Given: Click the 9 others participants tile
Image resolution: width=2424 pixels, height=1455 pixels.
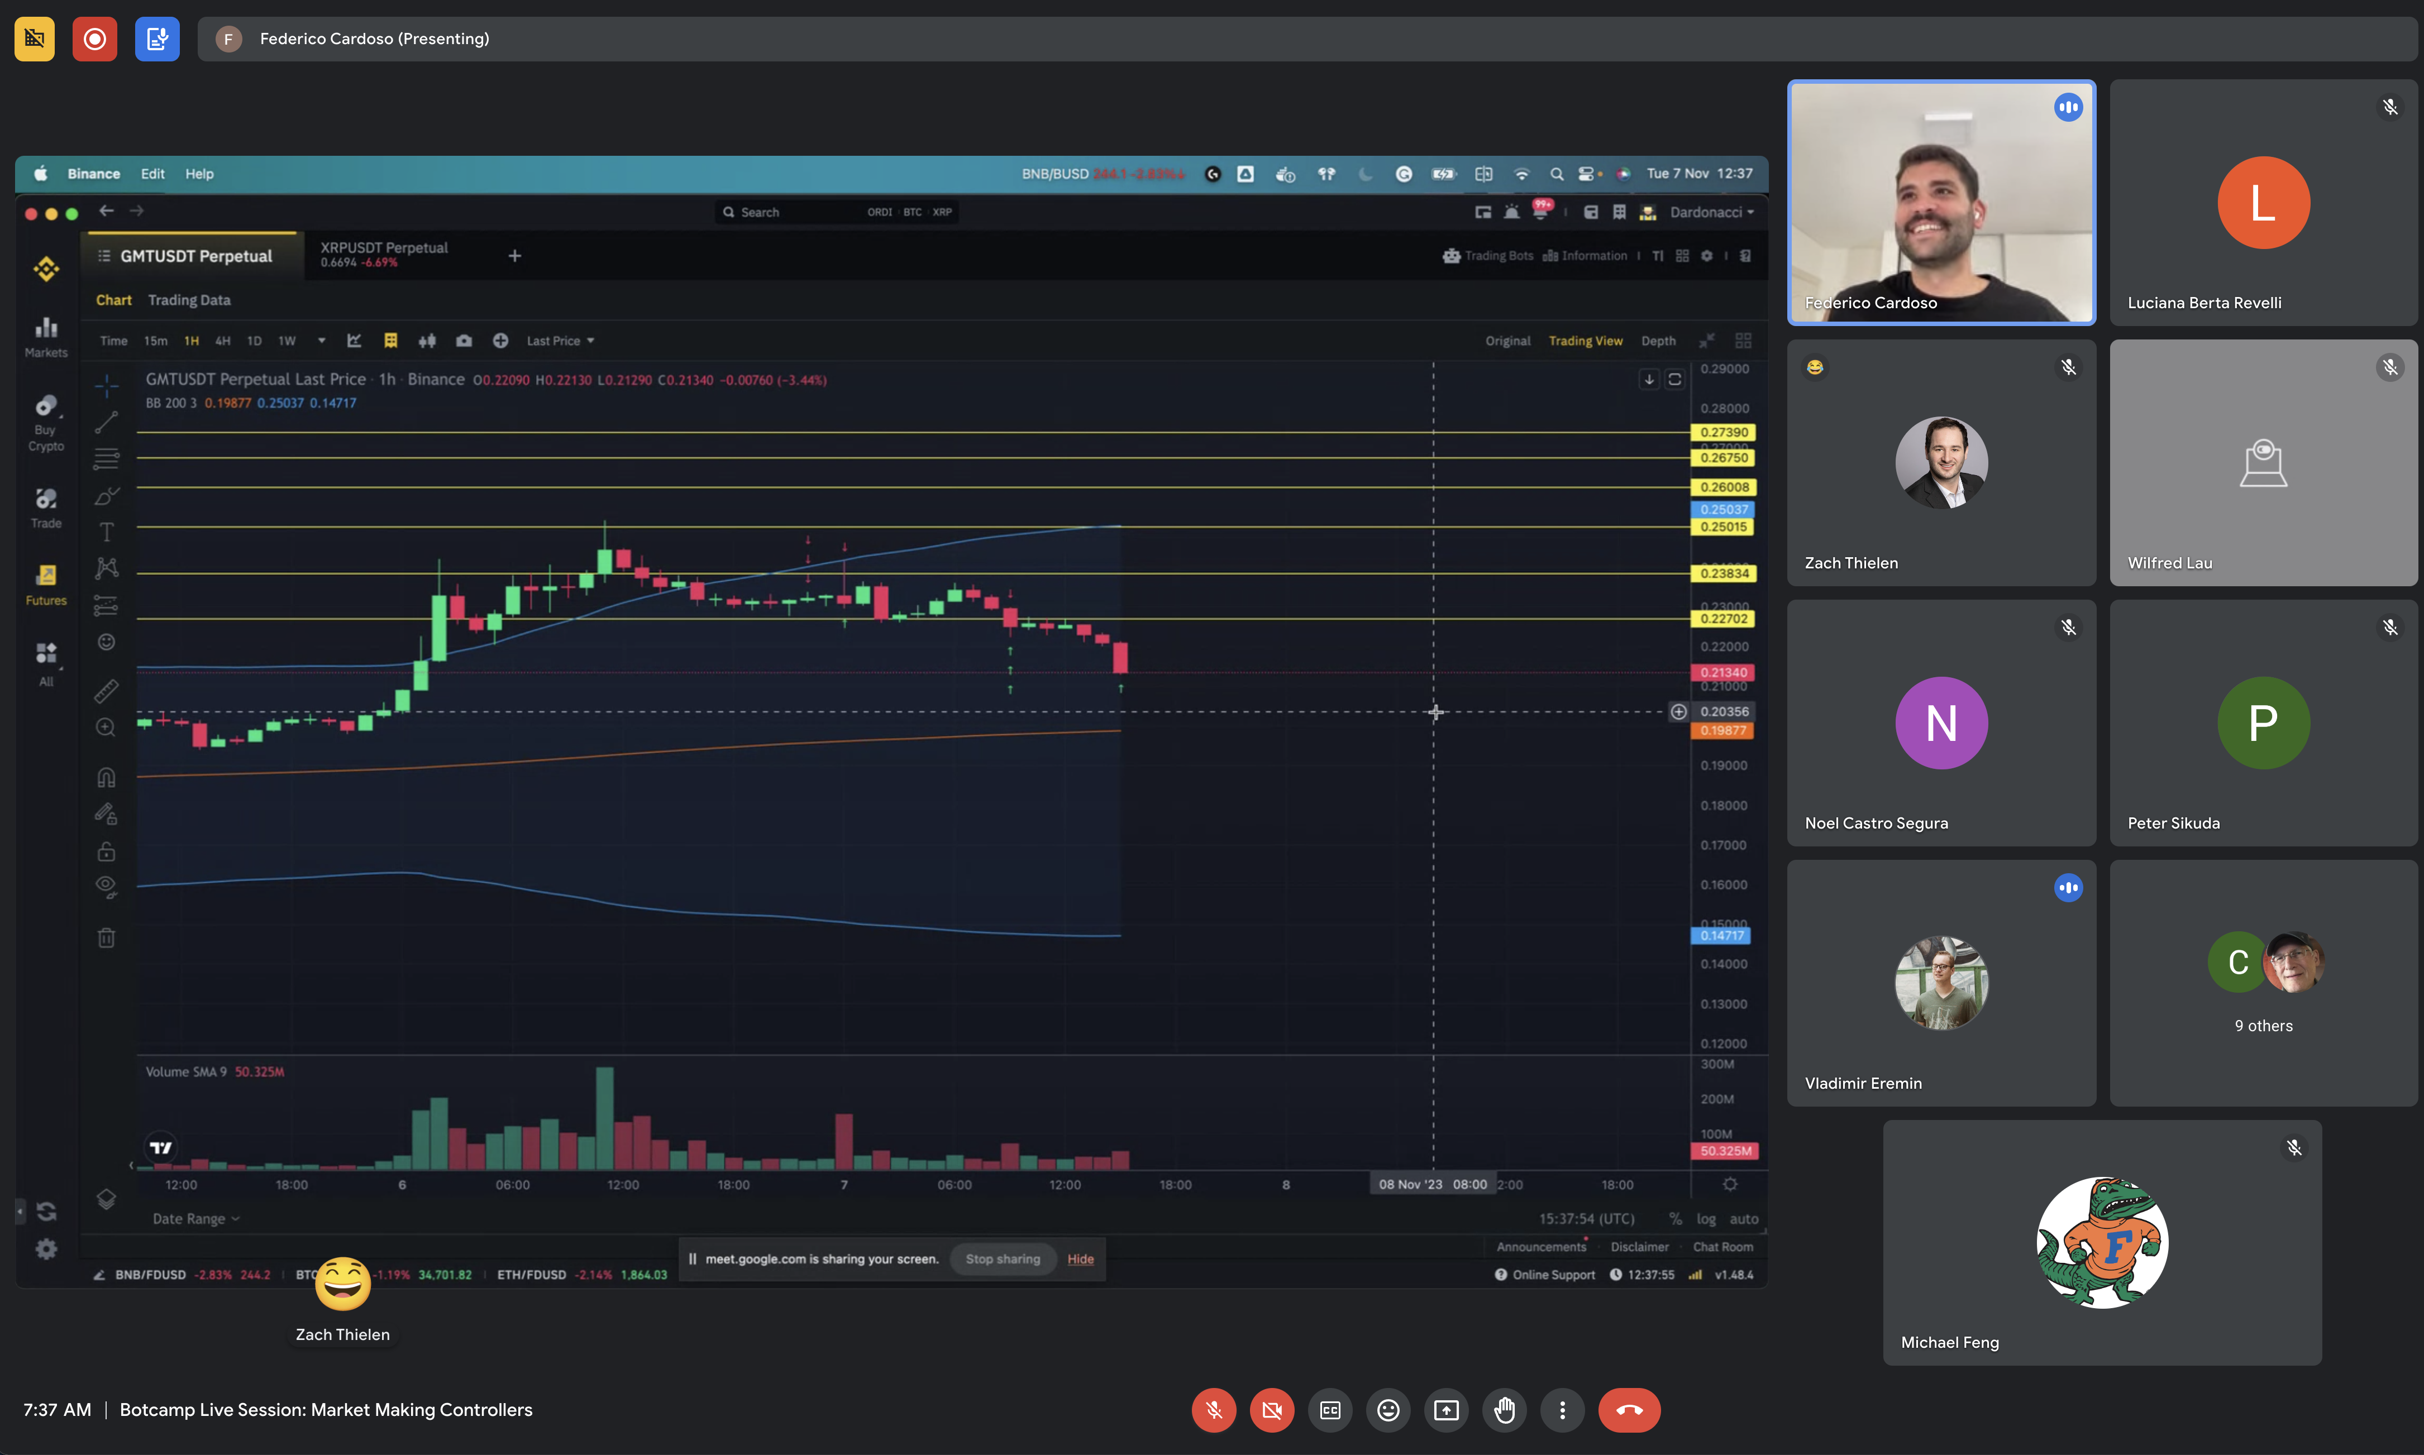Looking at the screenshot, I should point(2263,983).
